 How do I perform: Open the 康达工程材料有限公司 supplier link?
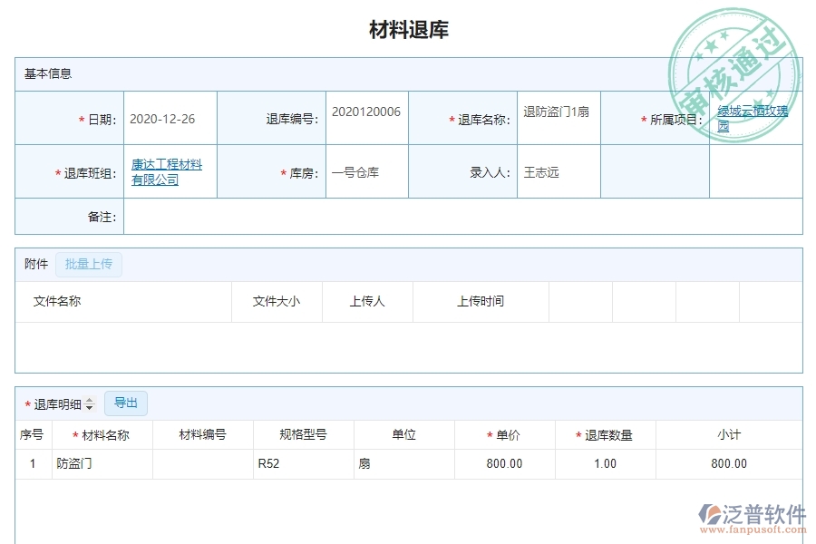tap(169, 170)
